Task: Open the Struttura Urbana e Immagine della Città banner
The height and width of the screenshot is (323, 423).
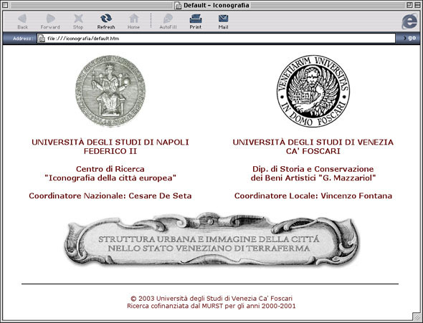Action: (x=212, y=241)
